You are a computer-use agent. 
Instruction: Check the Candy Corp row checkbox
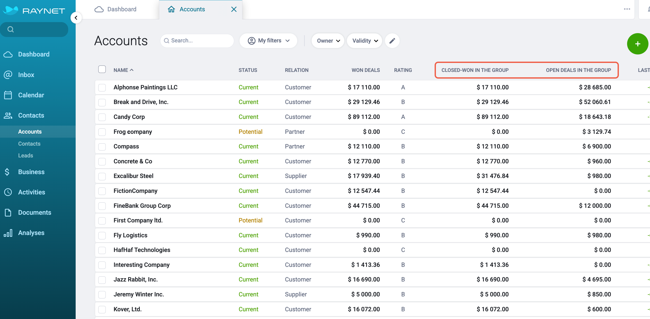pyautogui.click(x=102, y=117)
